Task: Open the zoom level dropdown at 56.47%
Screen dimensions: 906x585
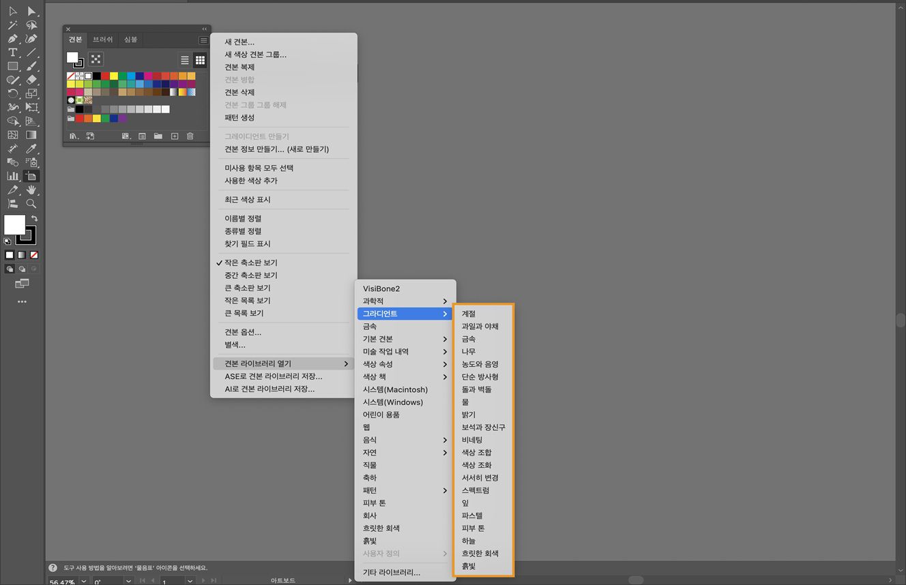Action: 83,582
